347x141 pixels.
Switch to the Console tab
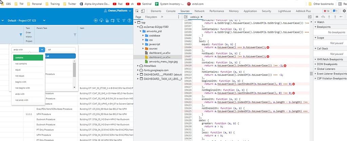click(171, 11)
